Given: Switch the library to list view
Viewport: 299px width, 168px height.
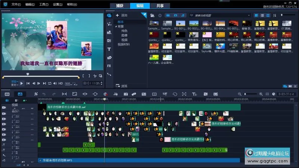Looking at the screenshot, I should (262, 15).
